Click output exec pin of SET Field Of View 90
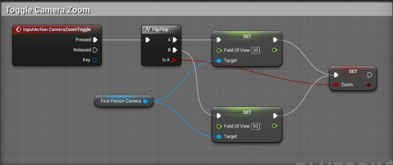 (275, 116)
